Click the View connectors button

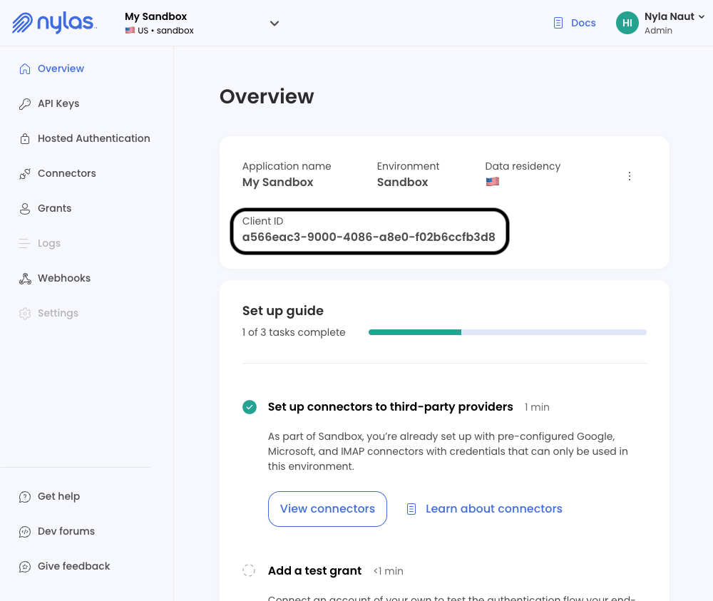point(327,509)
